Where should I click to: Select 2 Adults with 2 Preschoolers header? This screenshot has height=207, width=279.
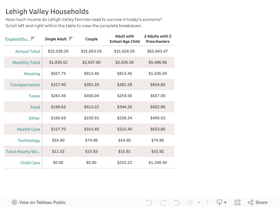pos(158,39)
